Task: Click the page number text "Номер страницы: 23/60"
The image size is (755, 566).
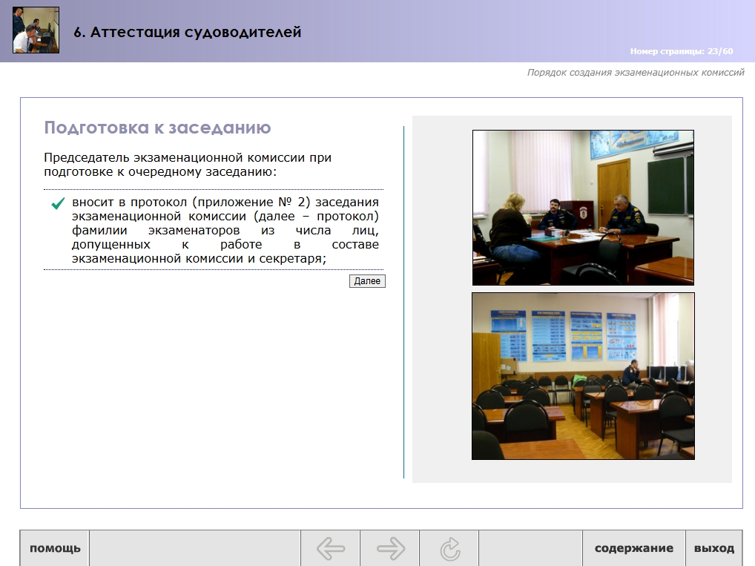Action: point(682,51)
